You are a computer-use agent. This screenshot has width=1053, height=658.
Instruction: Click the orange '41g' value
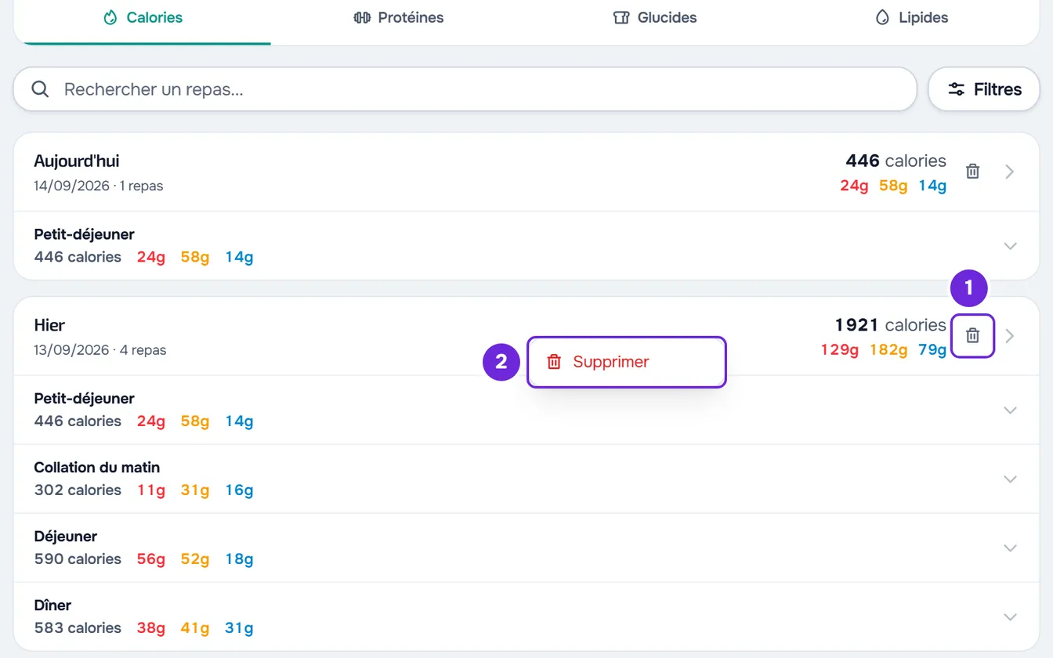pos(195,628)
